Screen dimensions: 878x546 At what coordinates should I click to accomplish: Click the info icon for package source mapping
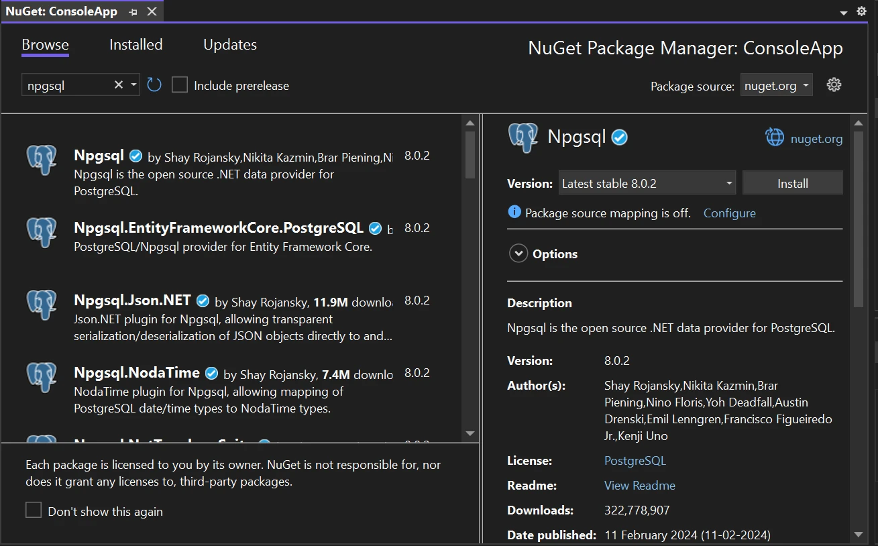point(514,212)
